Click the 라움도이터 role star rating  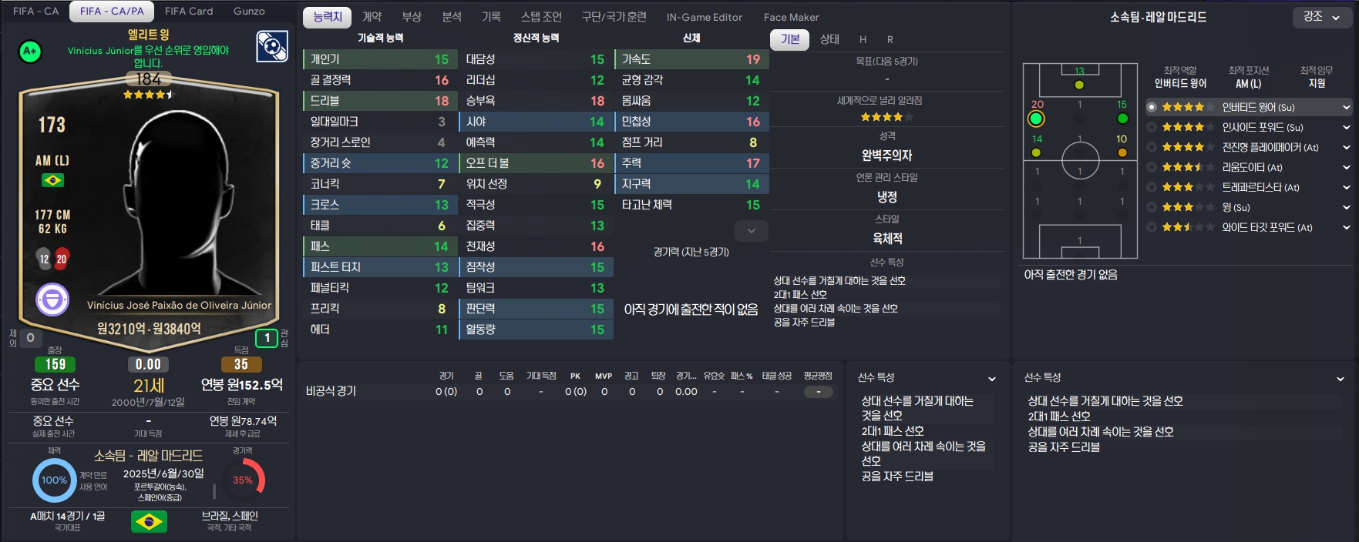click(x=1188, y=167)
